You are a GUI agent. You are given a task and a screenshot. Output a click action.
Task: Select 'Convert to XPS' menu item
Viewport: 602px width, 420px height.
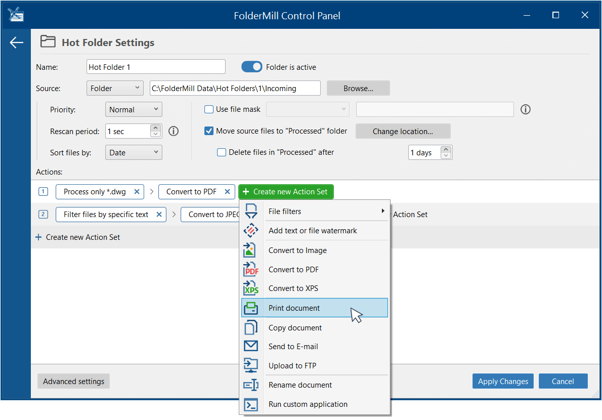315,288
